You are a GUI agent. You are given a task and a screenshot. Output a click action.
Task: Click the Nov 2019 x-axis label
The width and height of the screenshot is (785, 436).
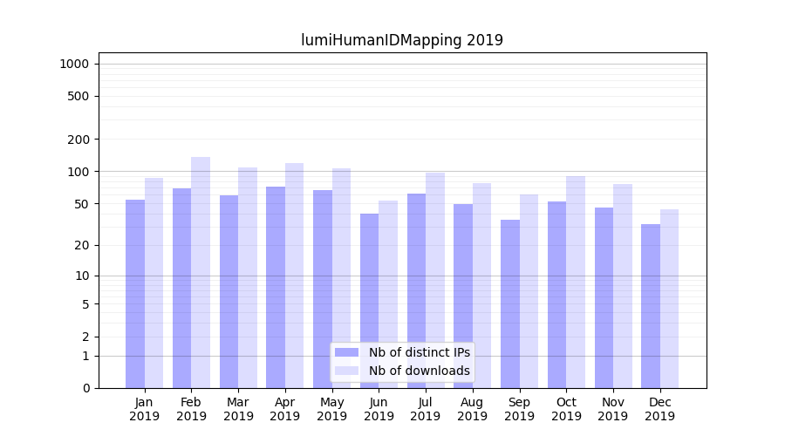tap(613, 409)
